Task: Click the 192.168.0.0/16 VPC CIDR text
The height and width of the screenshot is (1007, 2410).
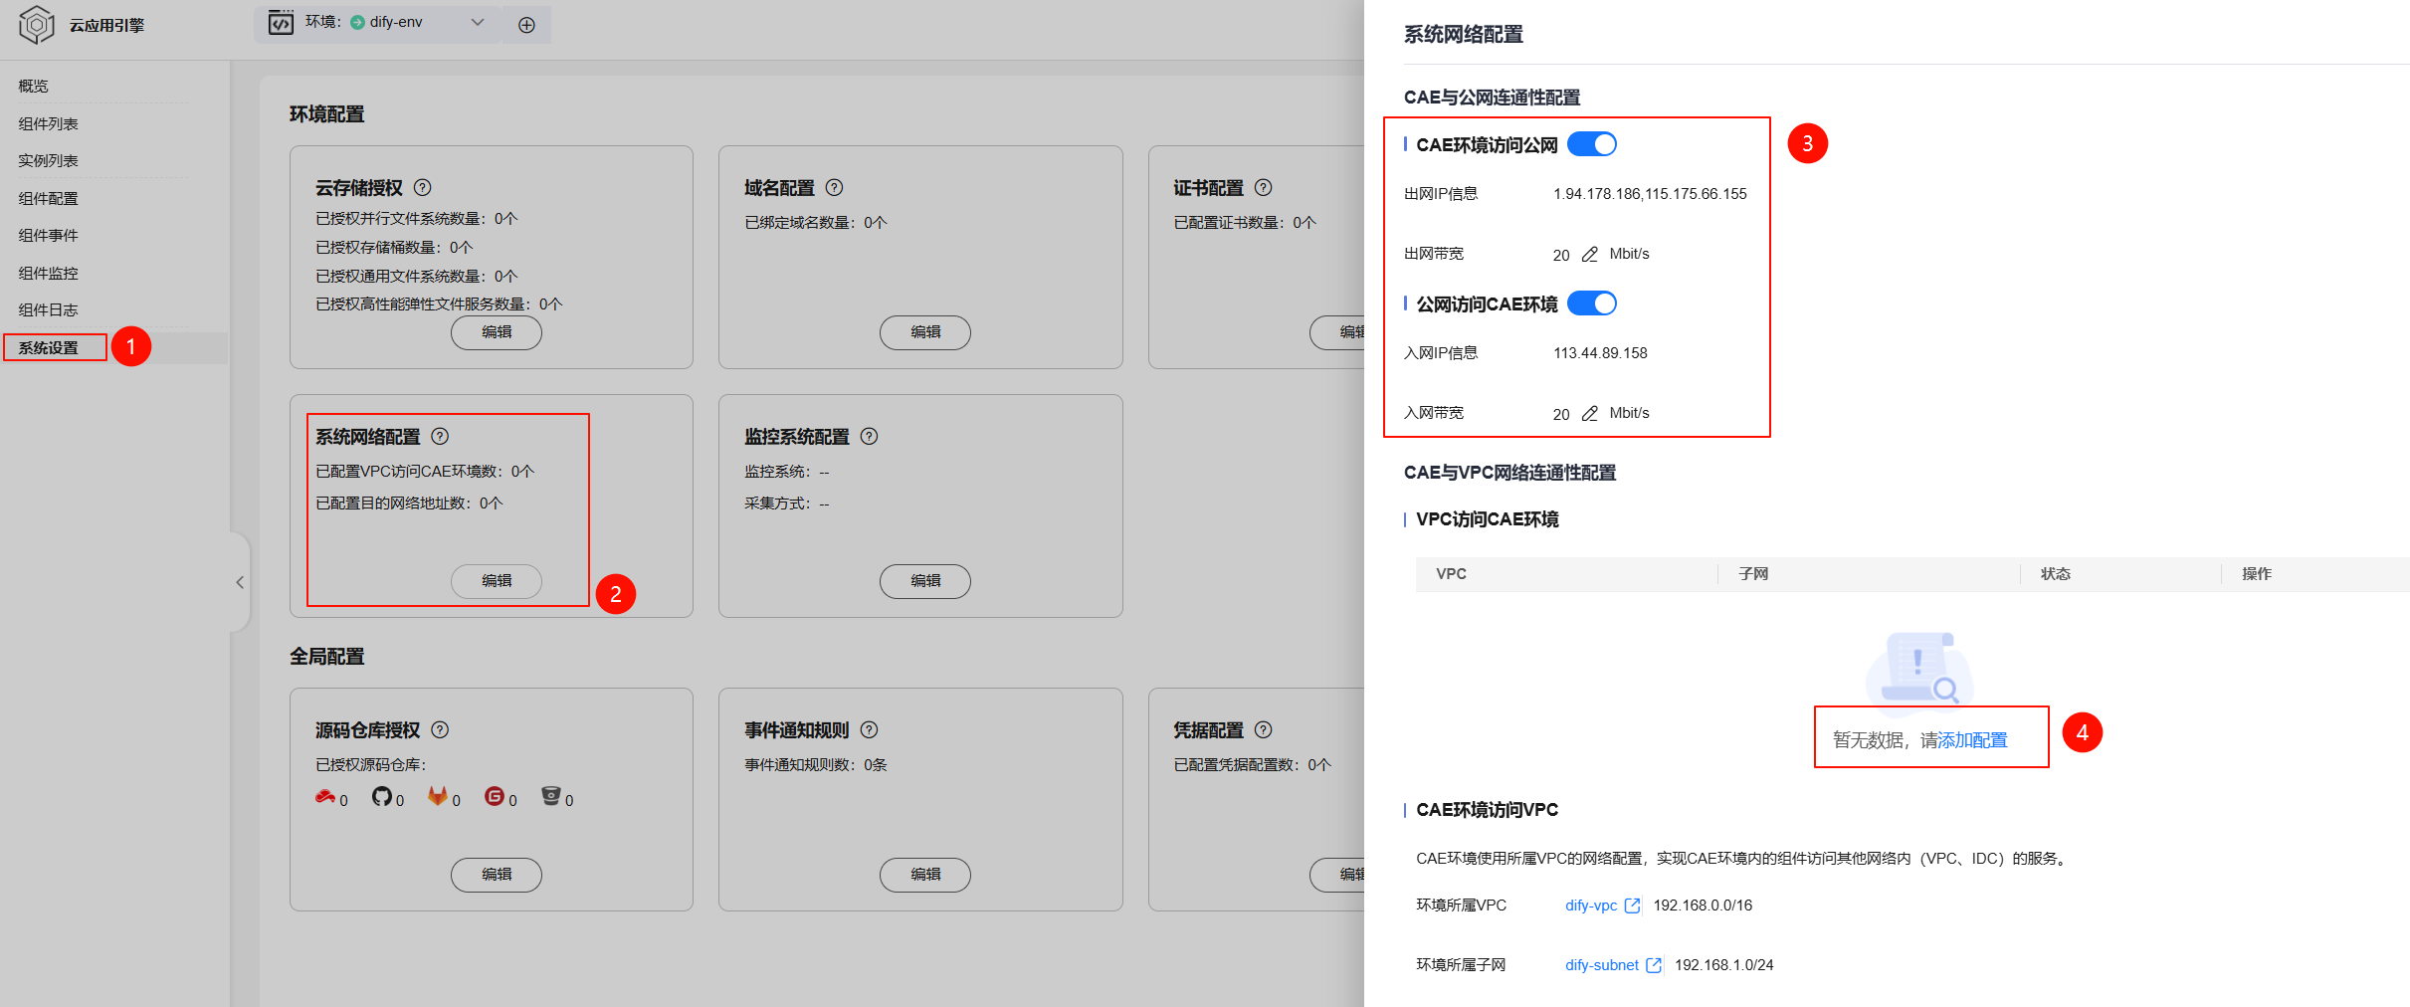Action: click(1703, 906)
